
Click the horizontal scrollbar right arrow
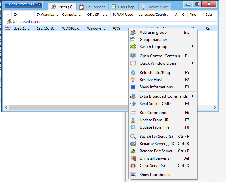(x=215, y=107)
